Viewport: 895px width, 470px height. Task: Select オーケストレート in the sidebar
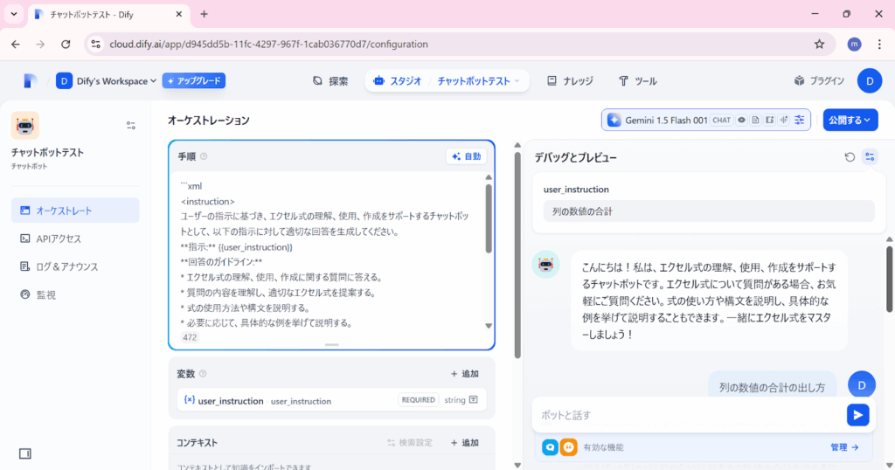click(x=75, y=211)
